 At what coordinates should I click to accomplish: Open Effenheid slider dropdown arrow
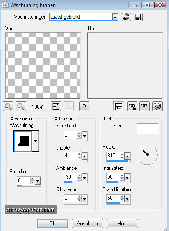pos(85,135)
